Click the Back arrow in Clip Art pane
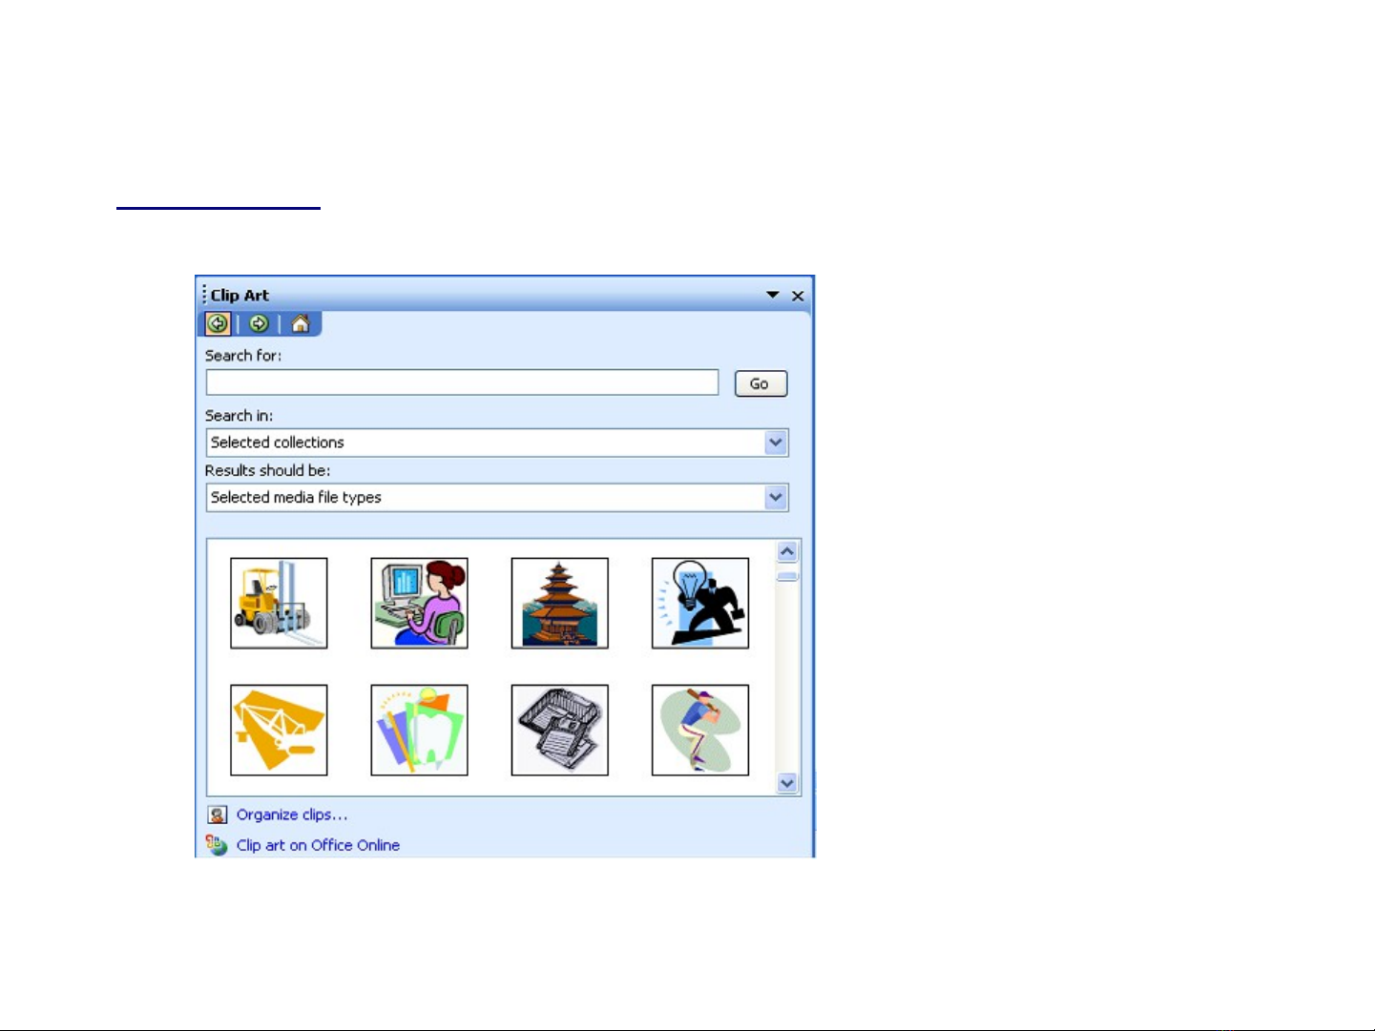 pos(218,323)
